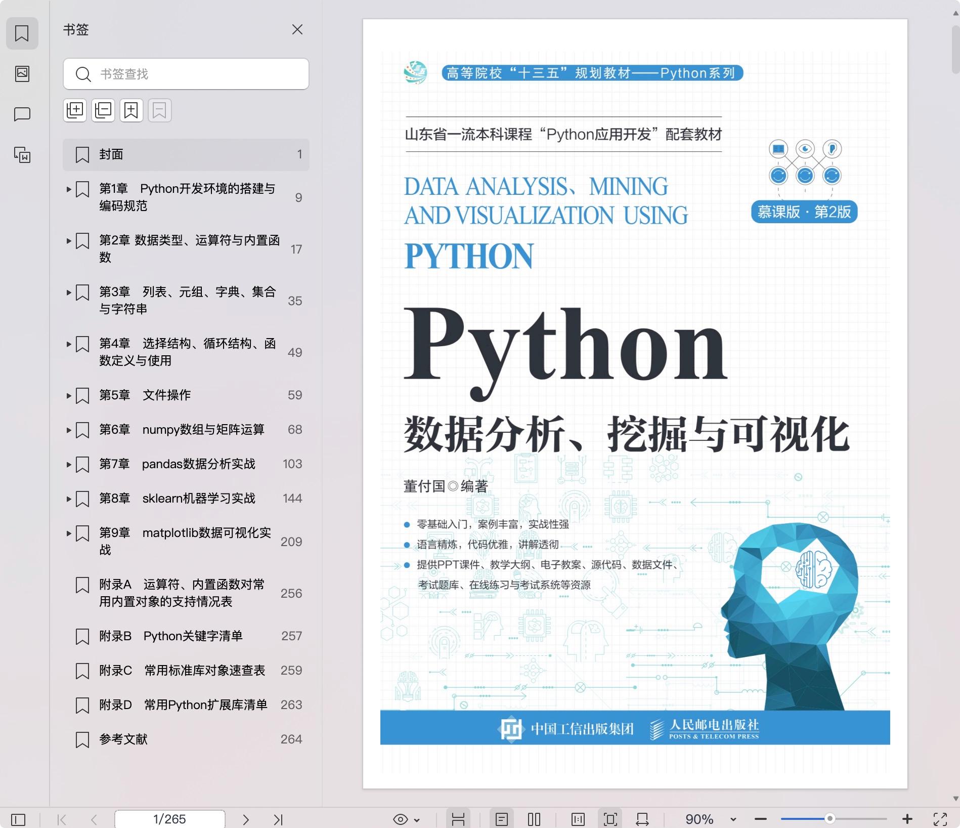Click the 书签查找 search field
Image resolution: width=960 pixels, height=828 pixels.
tap(186, 74)
